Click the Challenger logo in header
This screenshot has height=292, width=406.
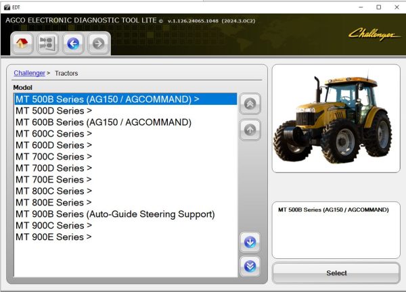(x=374, y=34)
